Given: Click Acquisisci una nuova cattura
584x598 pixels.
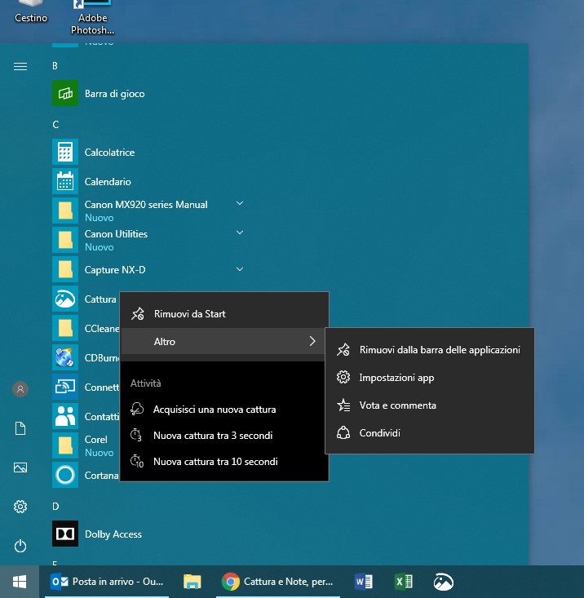Looking at the screenshot, I should [x=214, y=410].
